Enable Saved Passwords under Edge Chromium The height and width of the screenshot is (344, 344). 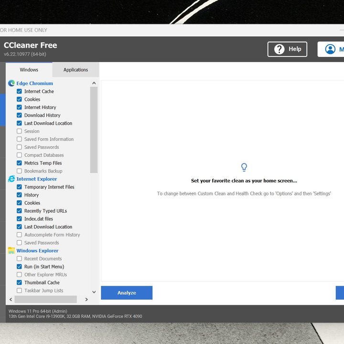point(19,147)
